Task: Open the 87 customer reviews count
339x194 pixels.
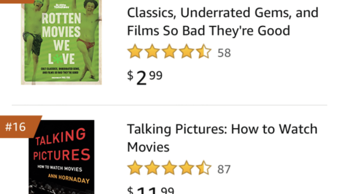Action: click(224, 169)
